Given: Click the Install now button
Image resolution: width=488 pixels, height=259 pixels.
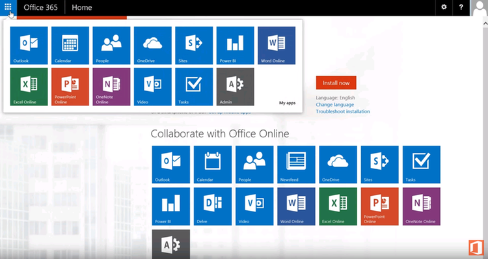Looking at the screenshot, I should (x=336, y=83).
